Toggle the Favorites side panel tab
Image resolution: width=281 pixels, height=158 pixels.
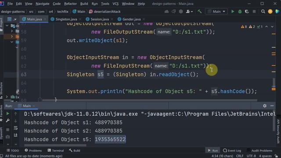coord(1,113)
